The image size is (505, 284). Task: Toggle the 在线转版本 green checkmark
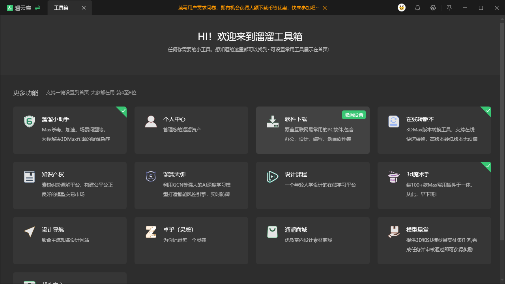(x=487, y=110)
